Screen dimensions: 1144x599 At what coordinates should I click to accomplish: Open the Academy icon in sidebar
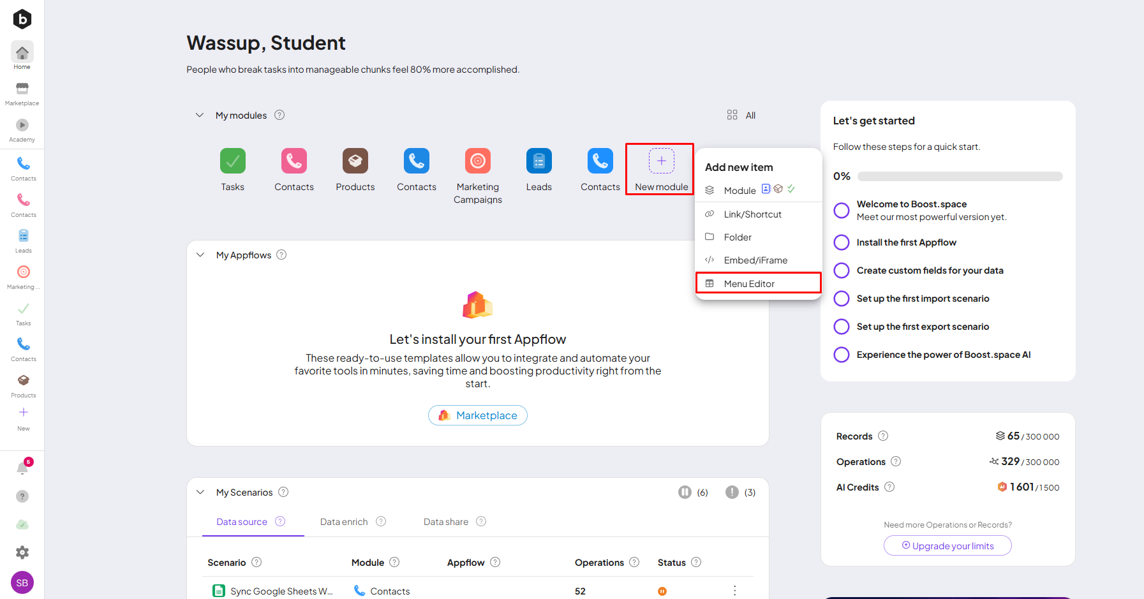[x=22, y=126]
